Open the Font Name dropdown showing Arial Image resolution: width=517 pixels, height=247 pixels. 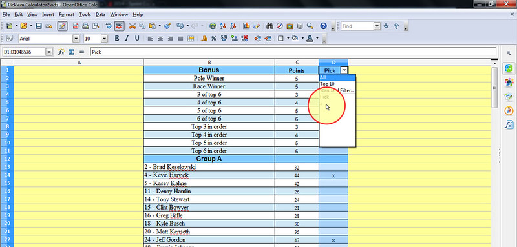(76, 39)
